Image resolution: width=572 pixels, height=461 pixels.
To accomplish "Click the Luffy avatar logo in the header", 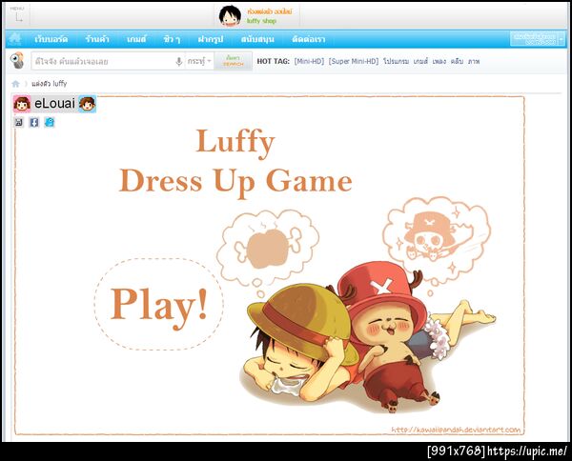I will pos(230,16).
